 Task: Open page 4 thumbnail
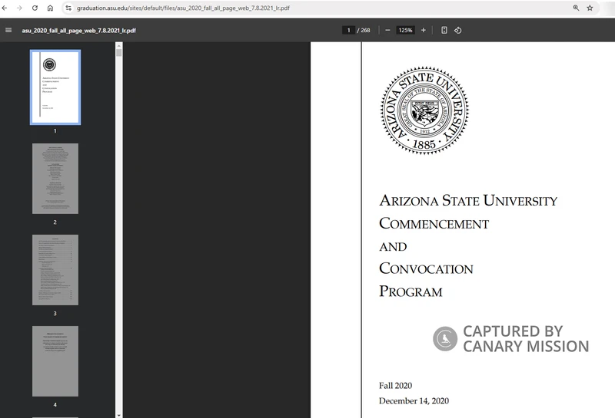[x=55, y=360]
